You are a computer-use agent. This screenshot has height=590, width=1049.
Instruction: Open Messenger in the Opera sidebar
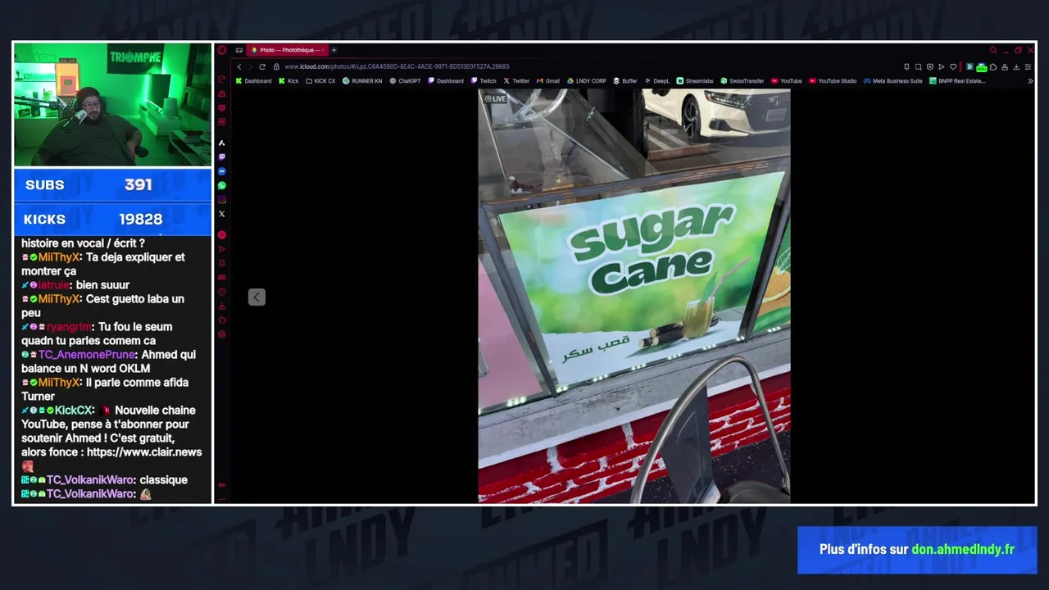(221, 171)
